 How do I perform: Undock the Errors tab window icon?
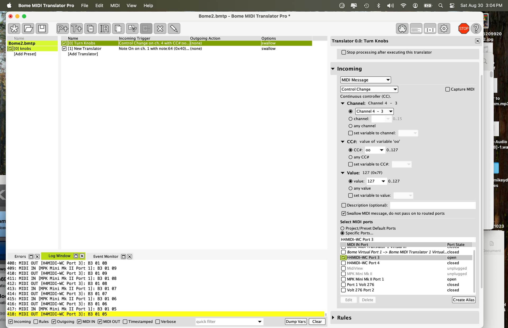click(x=31, y=256)
